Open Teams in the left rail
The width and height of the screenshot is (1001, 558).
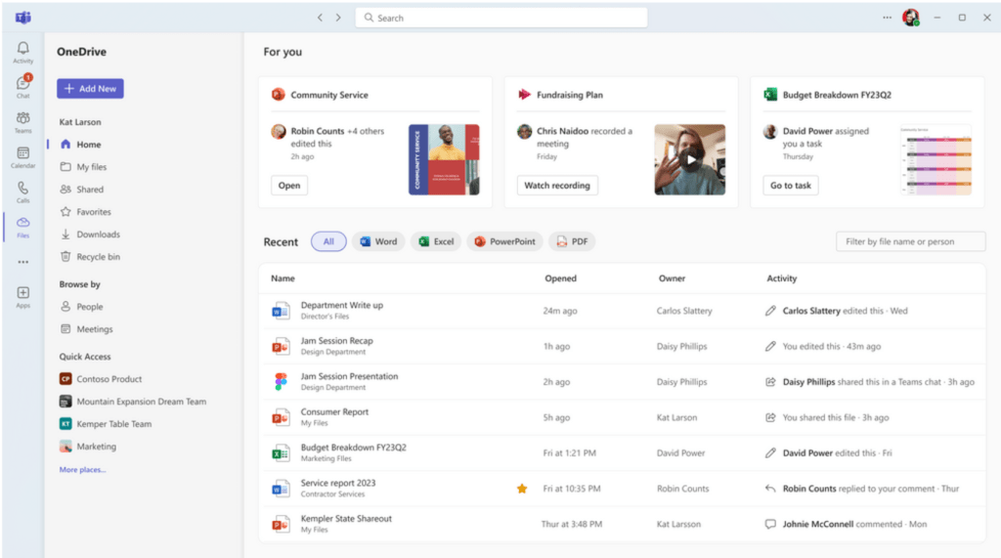[23, 122]
